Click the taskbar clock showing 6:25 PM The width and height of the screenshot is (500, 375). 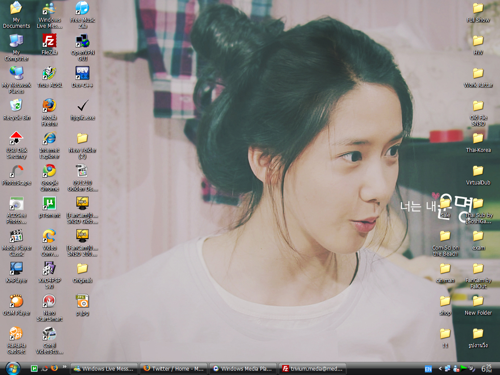(x=486, y=368)
